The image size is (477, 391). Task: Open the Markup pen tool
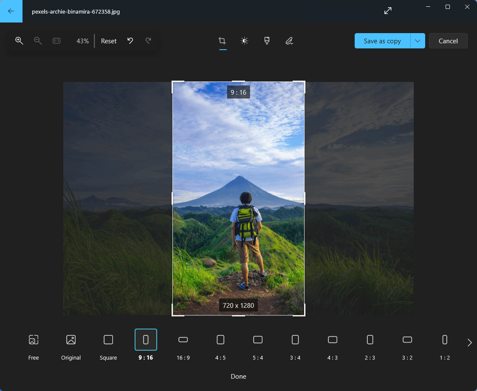289,41
